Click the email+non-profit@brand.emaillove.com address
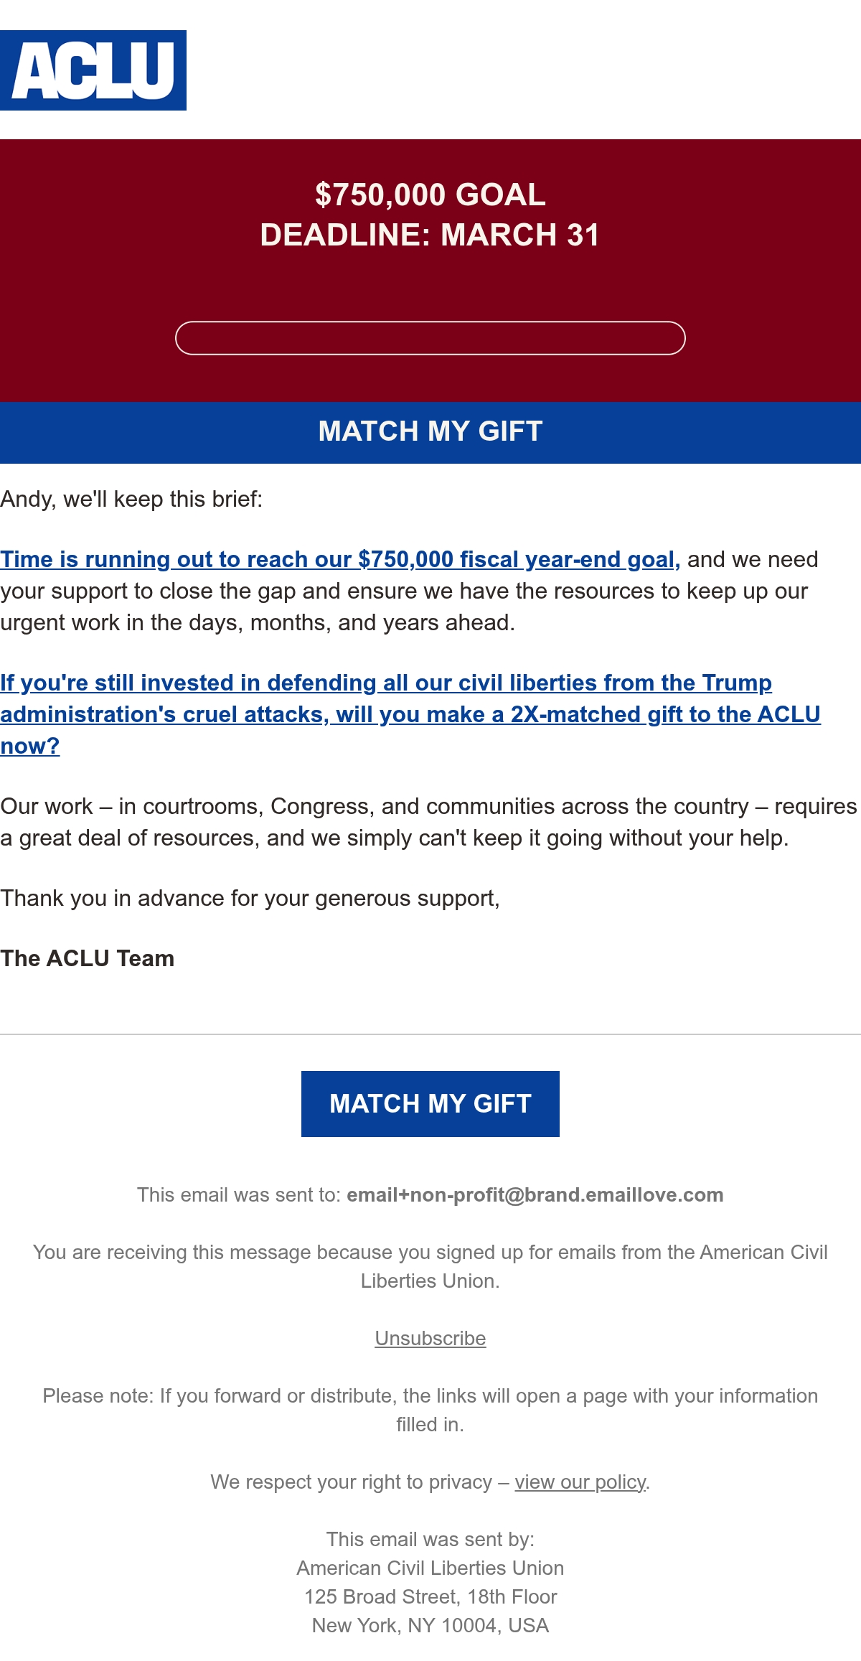Screen dimensions: 861x1661 pos(535,1195)
